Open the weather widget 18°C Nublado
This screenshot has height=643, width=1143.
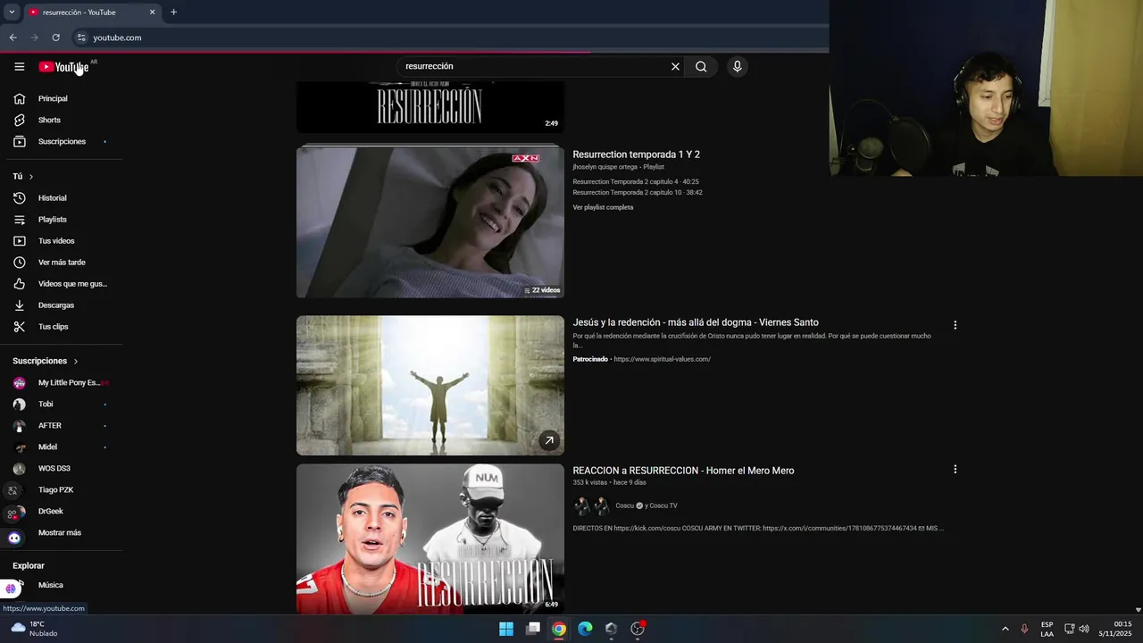34,629
